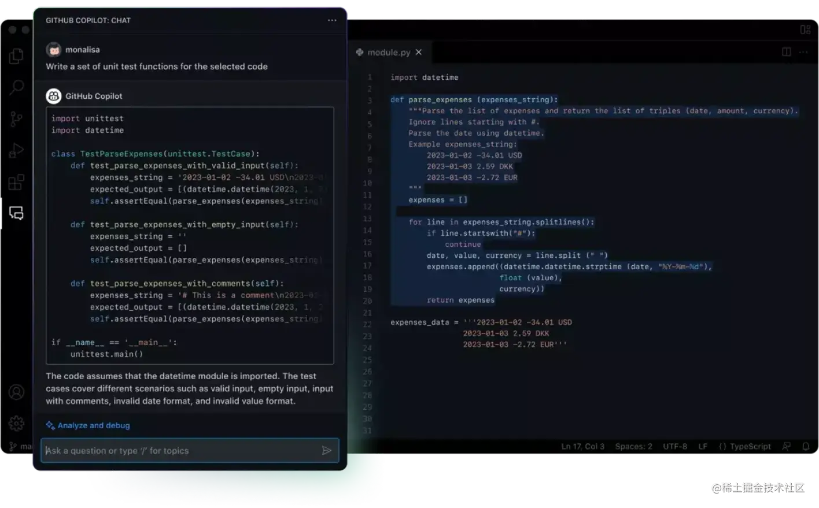Click the 'date, value, currency = line.split' line
The image size is (819, 508).
517,255
